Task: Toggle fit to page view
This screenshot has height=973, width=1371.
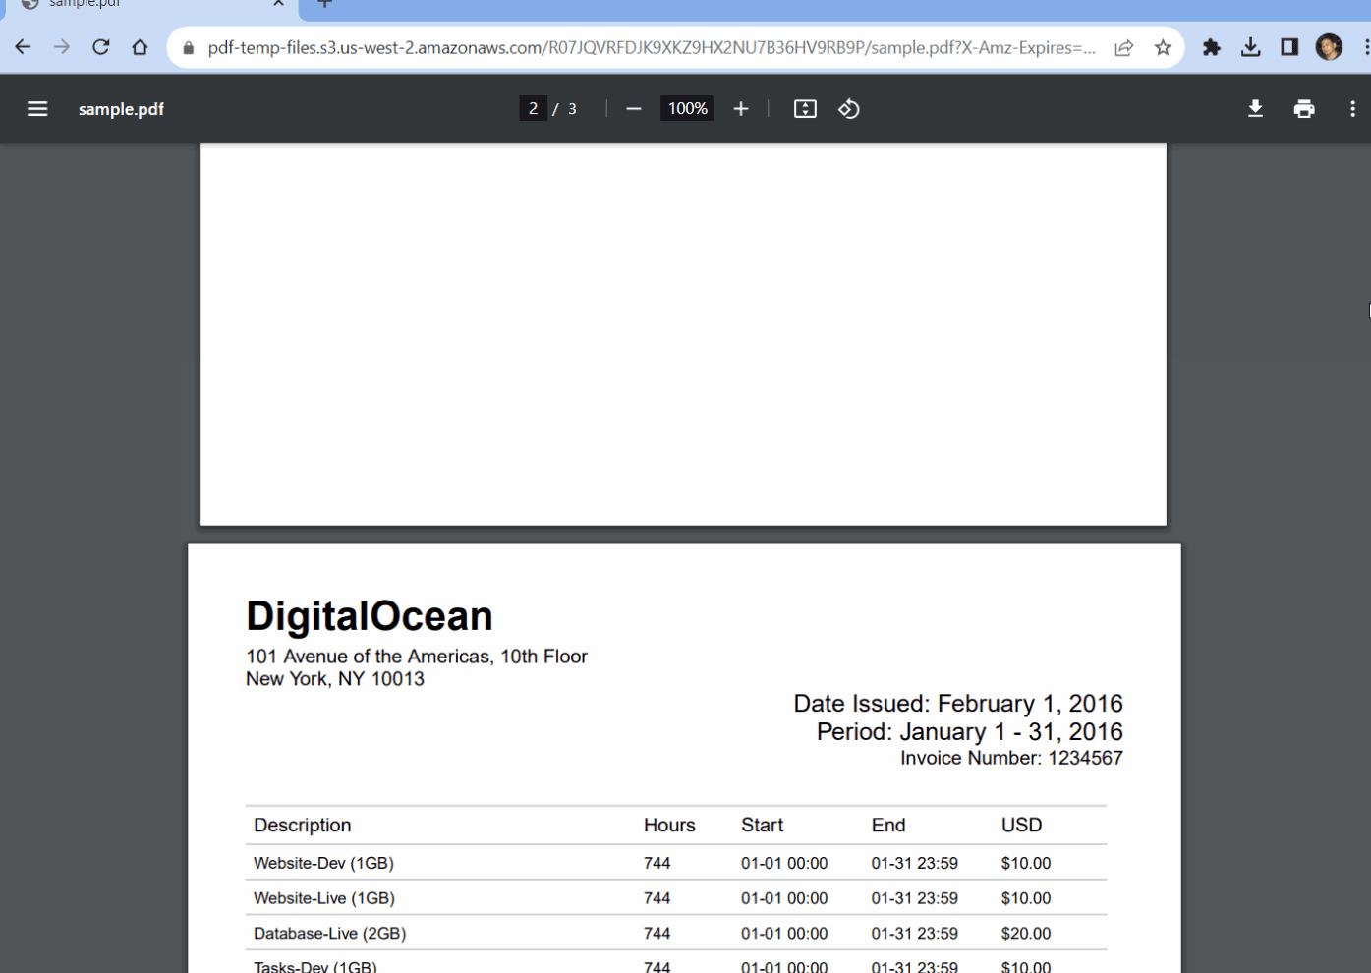Action: 805,109
